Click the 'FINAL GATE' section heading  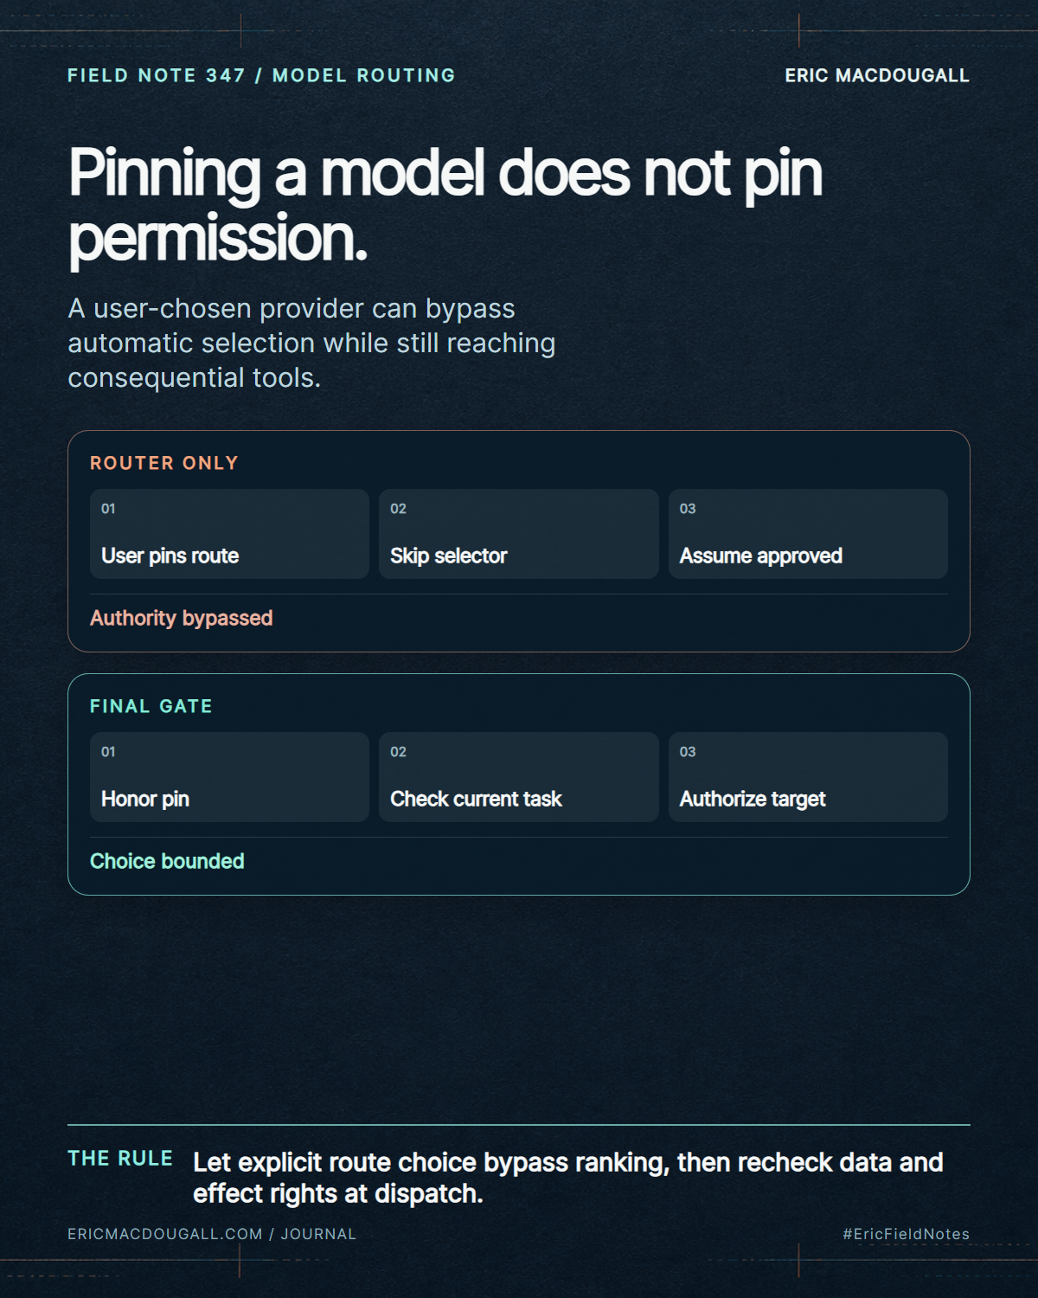click(x=151, y=706)
